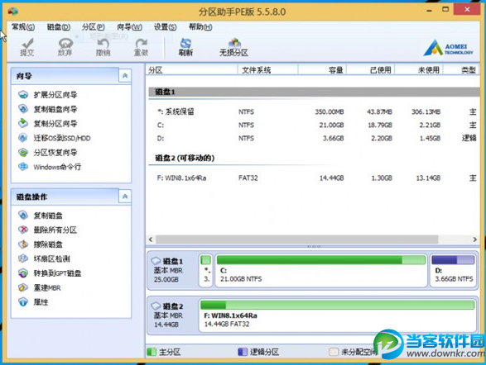486x365 pixels.
Task: Open Windows命令行 from wizard panel
Action: pyautogui.click(x=57, y=167)
